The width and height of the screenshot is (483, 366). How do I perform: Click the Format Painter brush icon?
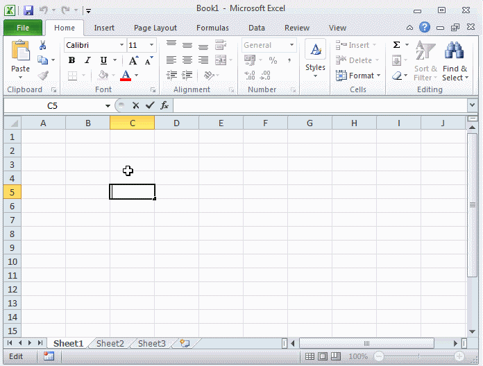(43, 76)
